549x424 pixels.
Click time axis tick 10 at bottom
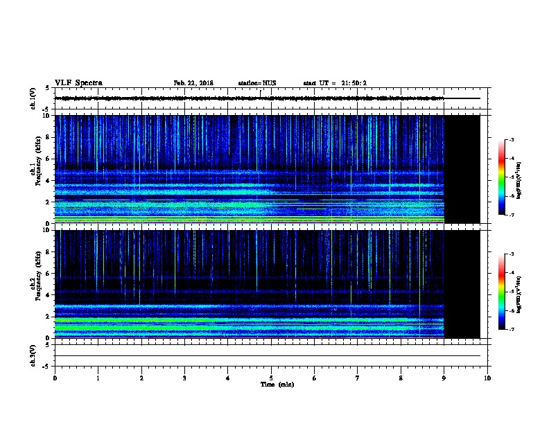pos(487,378)
